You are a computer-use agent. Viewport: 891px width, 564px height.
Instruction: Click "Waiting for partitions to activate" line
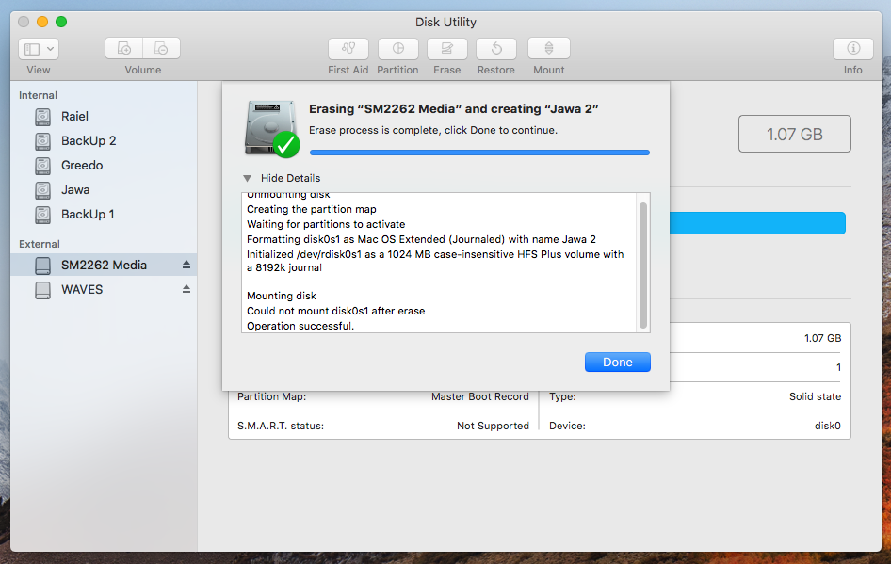click(326, 224)
